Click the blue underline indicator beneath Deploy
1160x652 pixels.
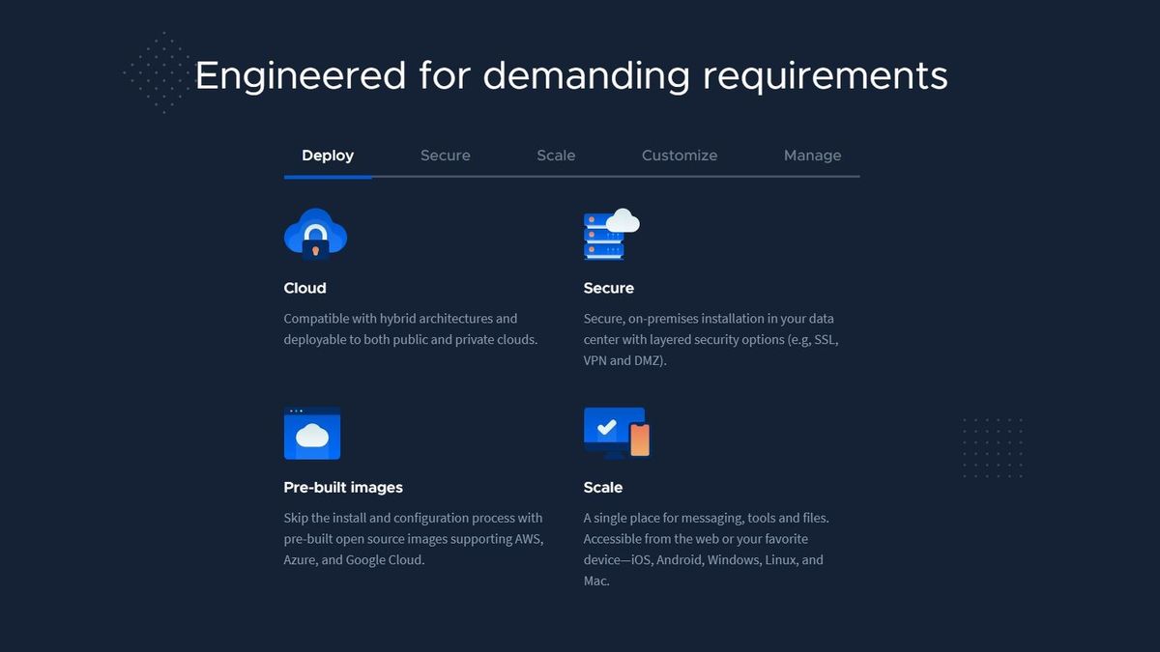coord(328,177)
